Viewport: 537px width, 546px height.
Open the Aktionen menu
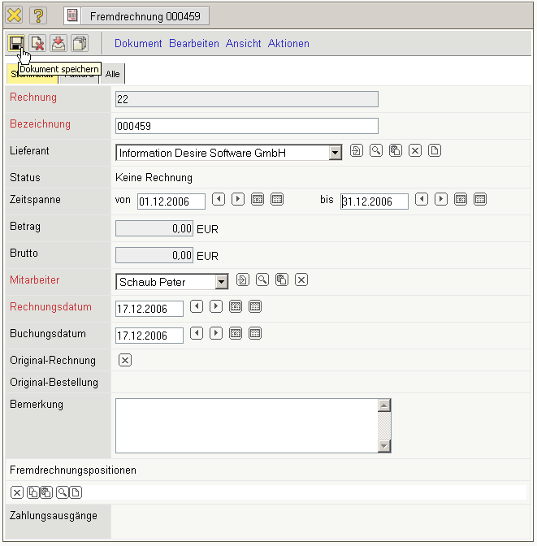[288, 44]
